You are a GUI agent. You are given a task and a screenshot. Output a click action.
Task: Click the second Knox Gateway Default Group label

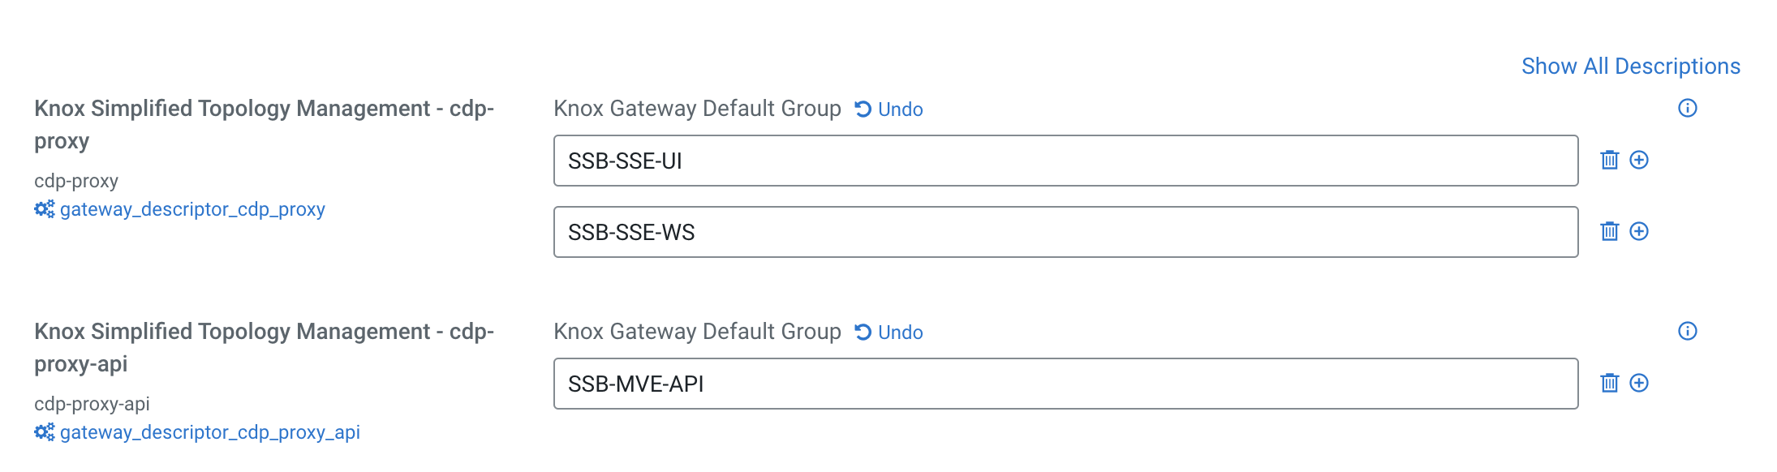pos(697,332)
